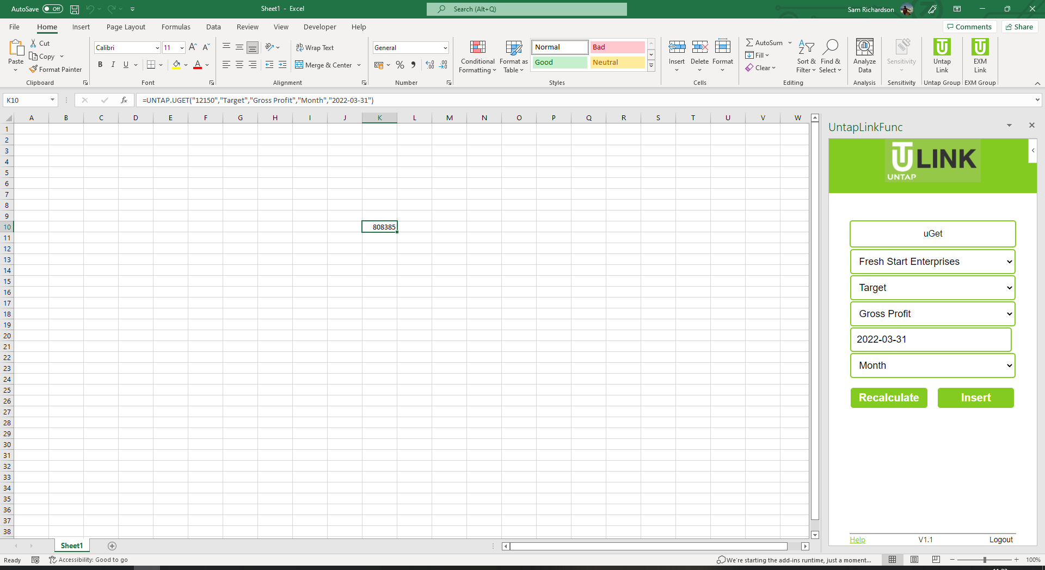The width and height of the screenshot is (1045, 570).
Task: Save the workbook
Action: (75, 9)
